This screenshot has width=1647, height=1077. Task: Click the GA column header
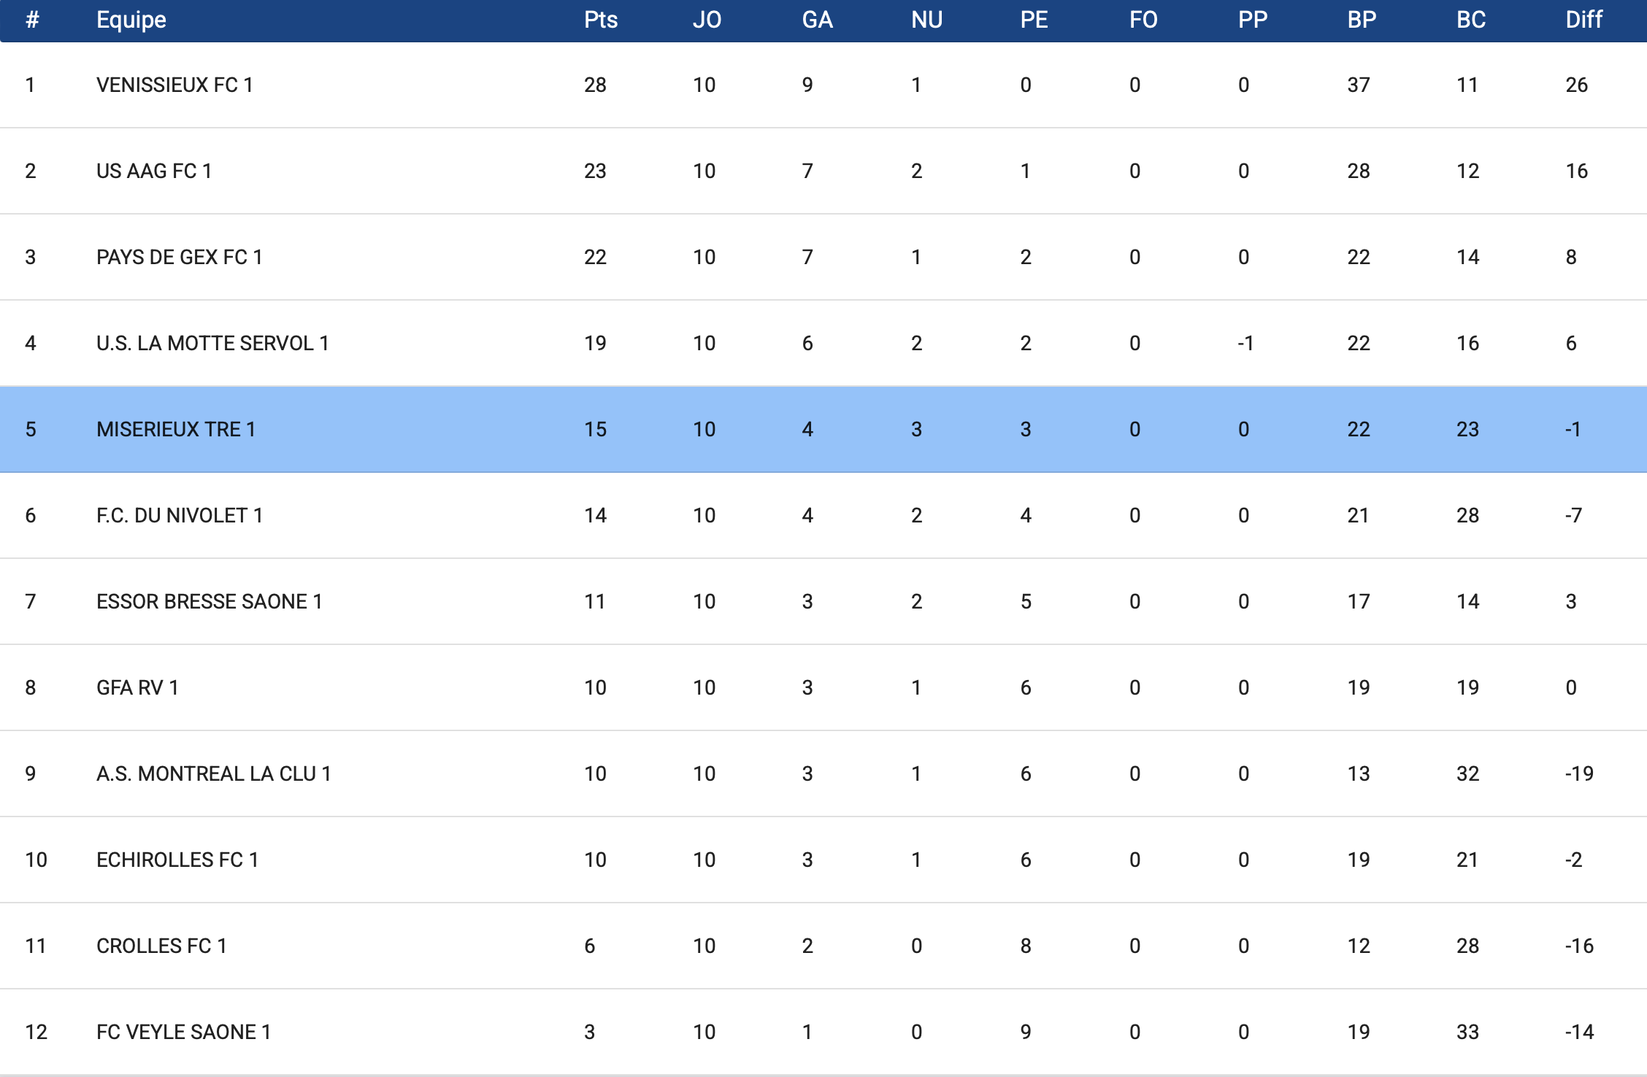817,20
